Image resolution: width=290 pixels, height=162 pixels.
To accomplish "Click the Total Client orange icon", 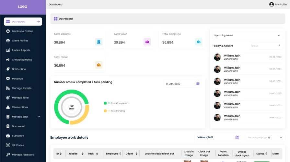I will point(99,65).
